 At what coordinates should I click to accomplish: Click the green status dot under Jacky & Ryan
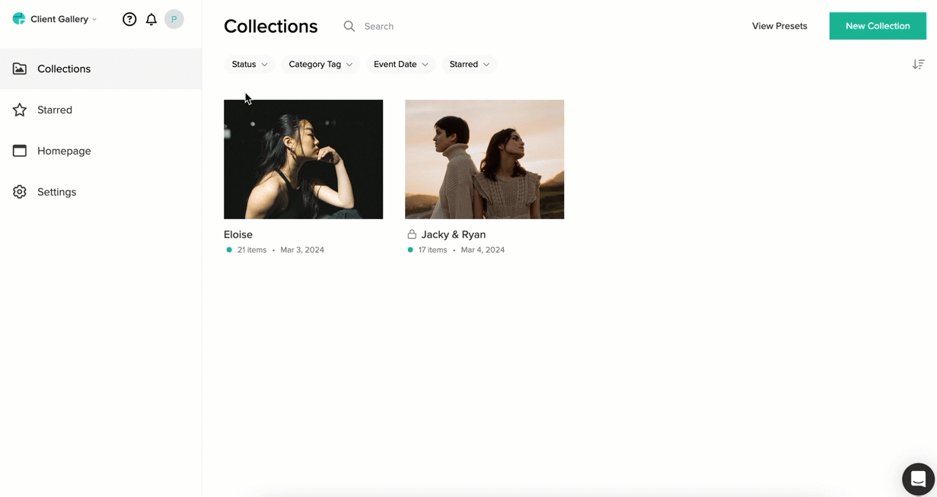pos(410,249)
